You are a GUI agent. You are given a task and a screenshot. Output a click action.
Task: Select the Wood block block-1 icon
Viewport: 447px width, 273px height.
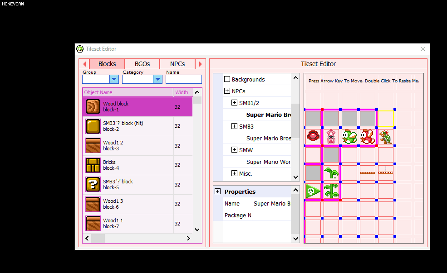(x=93, y=107)
